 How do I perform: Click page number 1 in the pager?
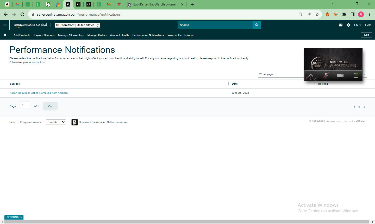(359, 107)
